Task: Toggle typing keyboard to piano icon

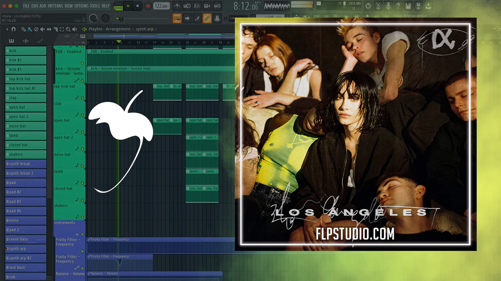Action: click(x=177, y=18)
